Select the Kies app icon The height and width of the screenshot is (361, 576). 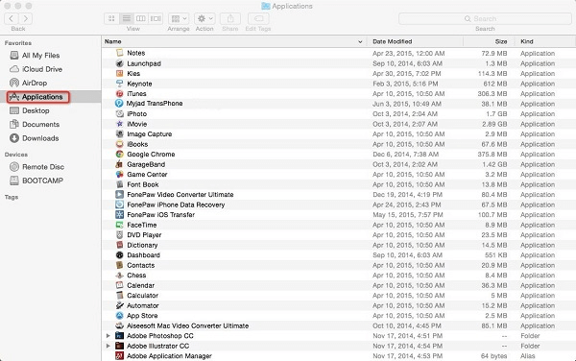pyautogui.click(x=119, y=74)
